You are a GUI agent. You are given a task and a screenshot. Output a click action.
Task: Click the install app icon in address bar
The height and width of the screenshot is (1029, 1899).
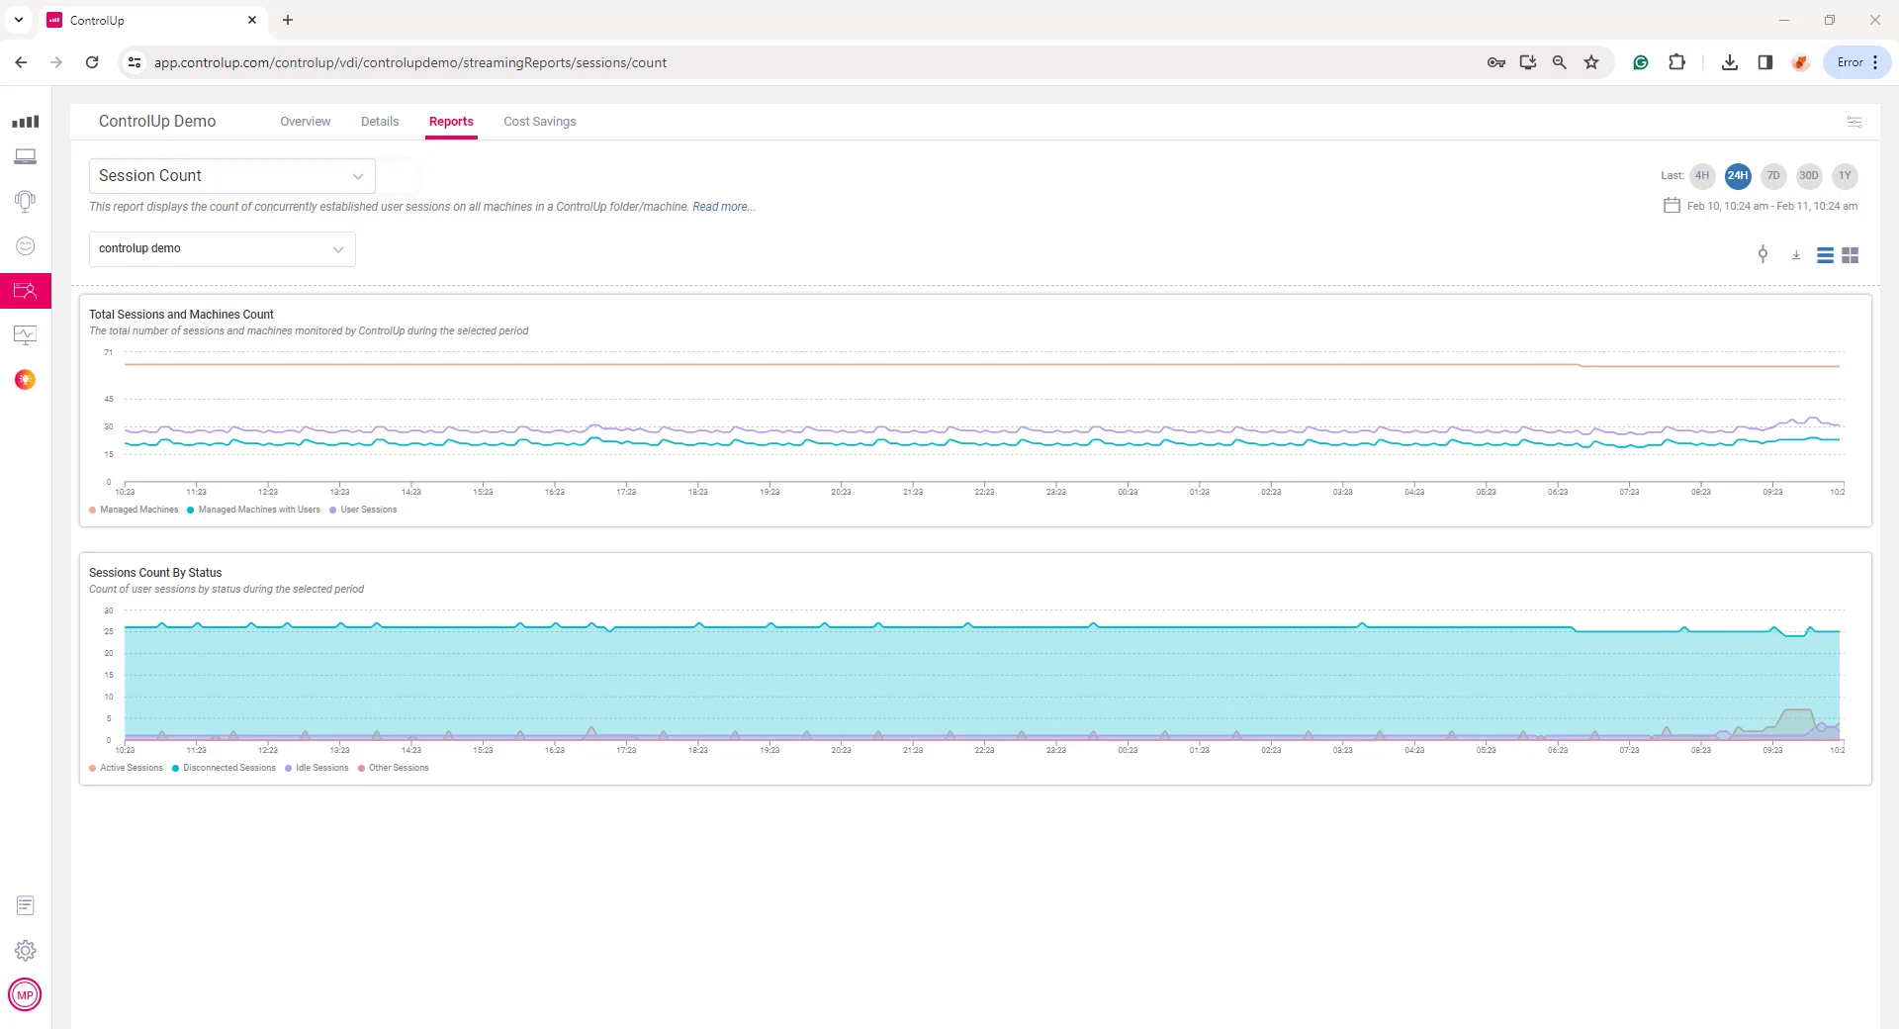1528,62
